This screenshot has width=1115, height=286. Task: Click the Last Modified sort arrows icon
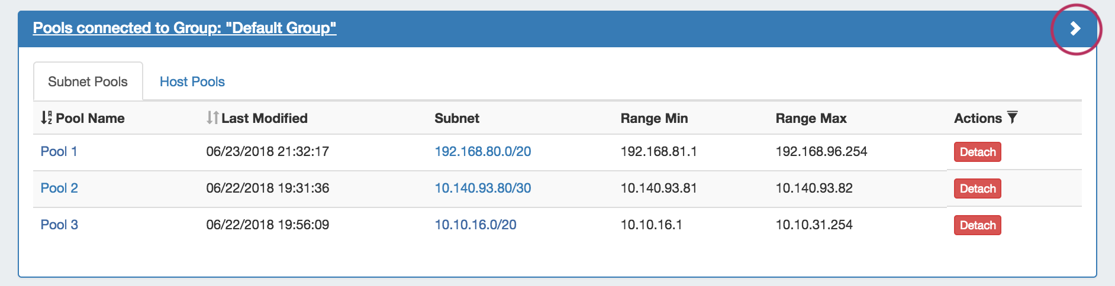(212, 118)
